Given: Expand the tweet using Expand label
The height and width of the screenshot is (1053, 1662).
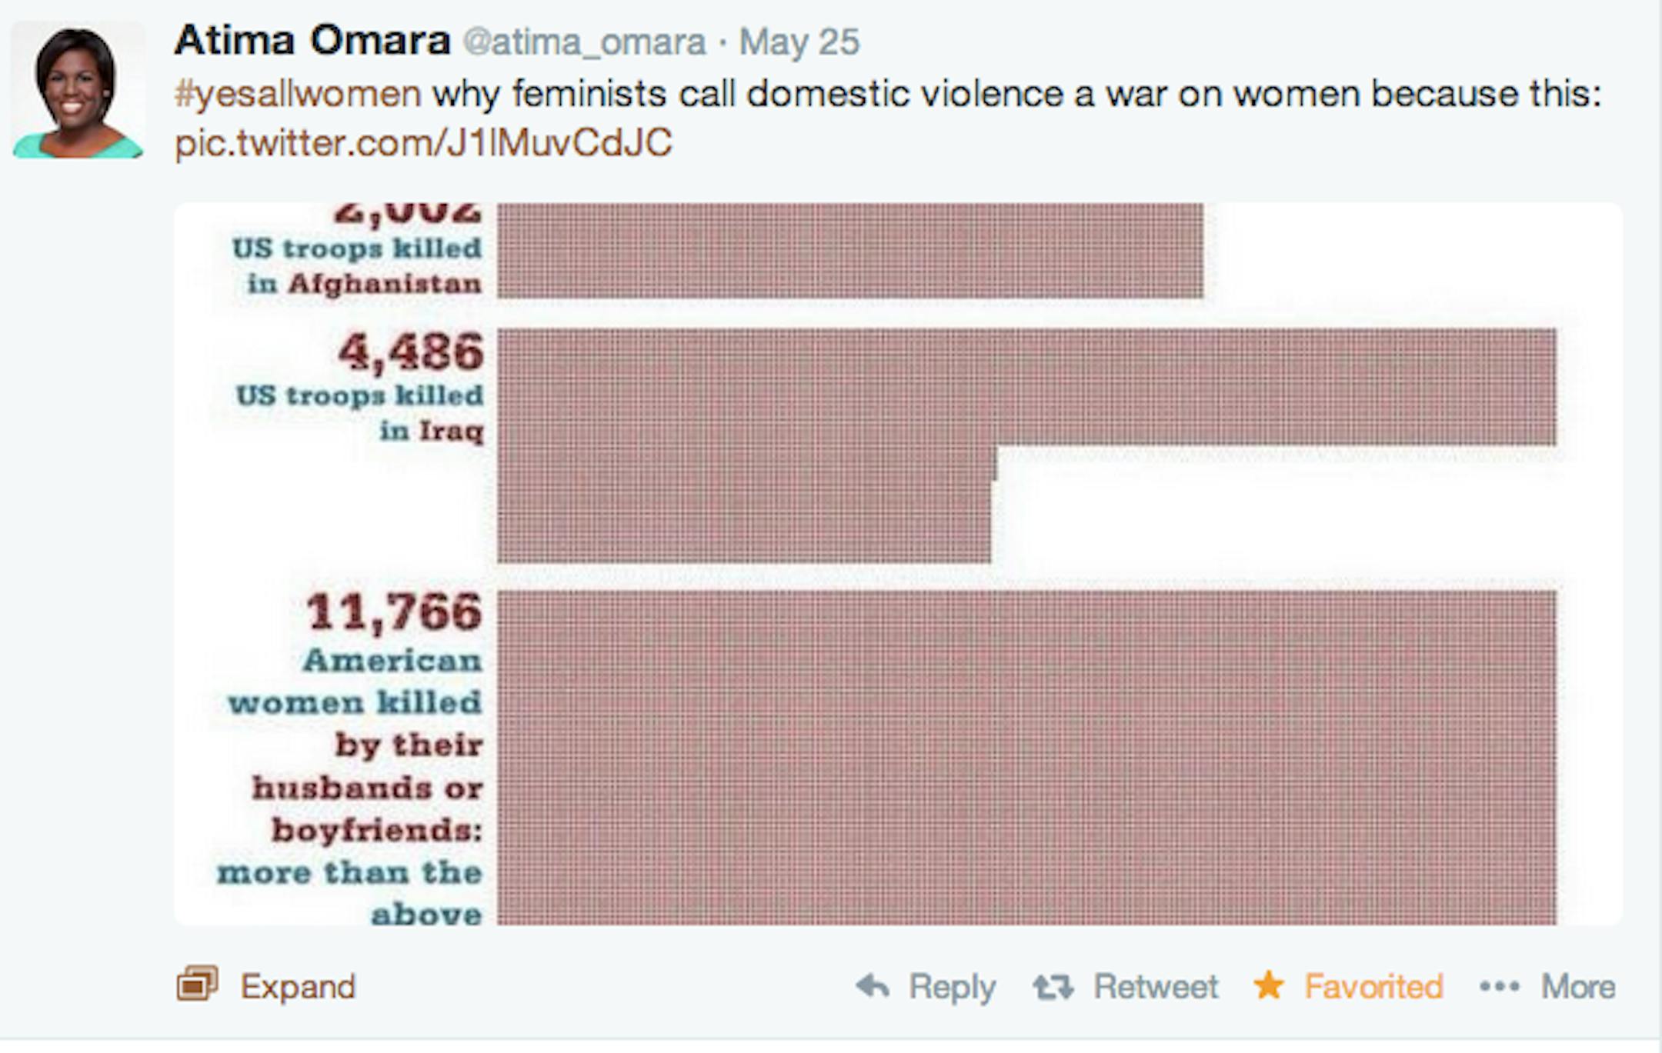Looking at the screenshot, I should 298,986.
